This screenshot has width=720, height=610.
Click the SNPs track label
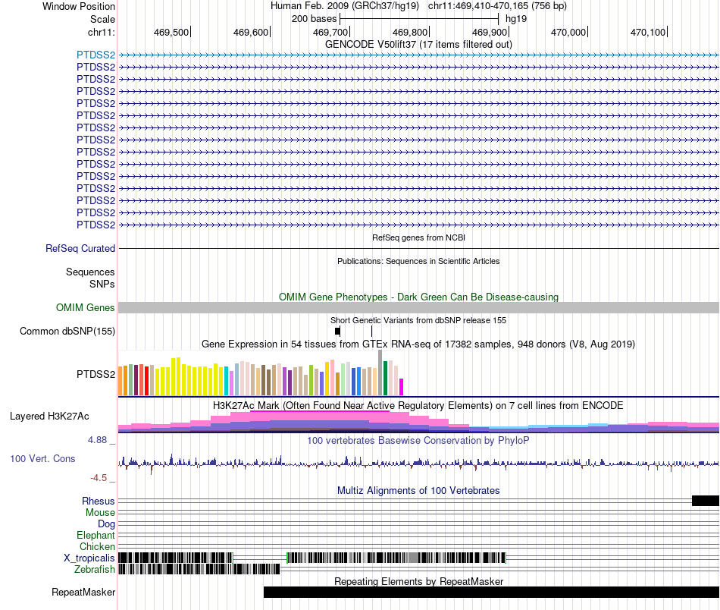coord(102,284)
